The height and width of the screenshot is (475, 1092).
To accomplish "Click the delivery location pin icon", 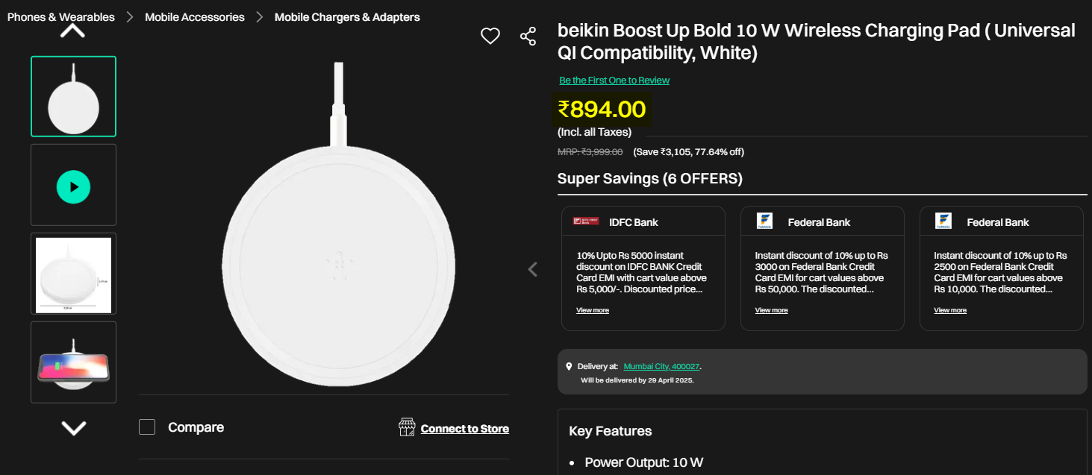I will coord(569,366).
